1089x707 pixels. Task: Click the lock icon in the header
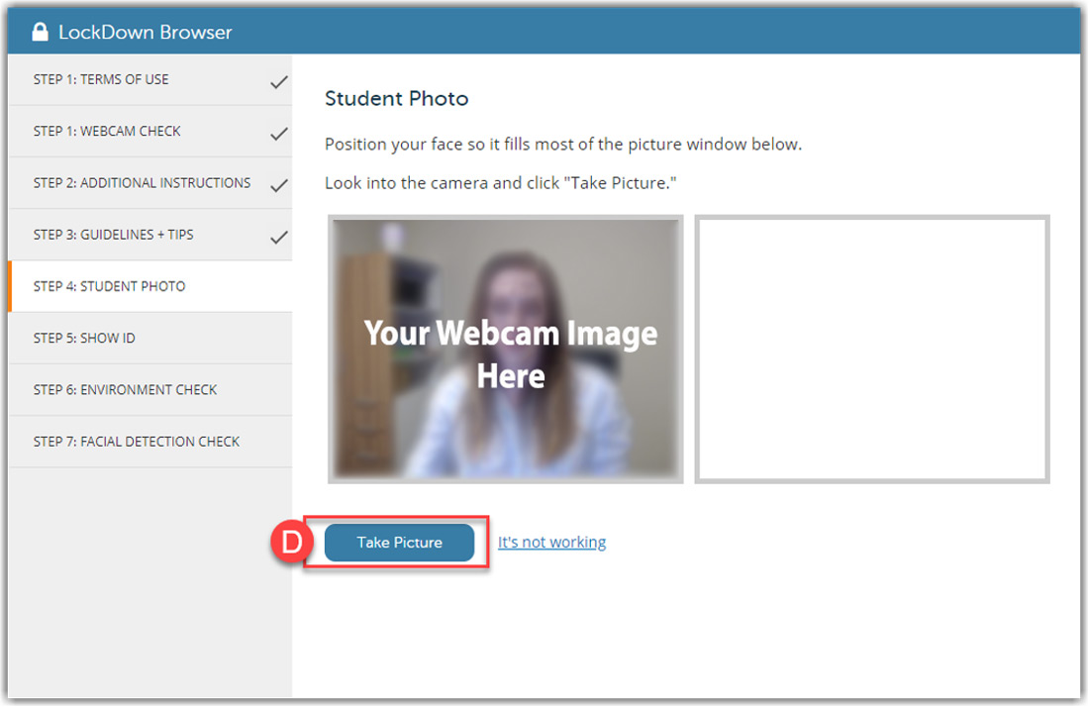click(x=41, y=32)
